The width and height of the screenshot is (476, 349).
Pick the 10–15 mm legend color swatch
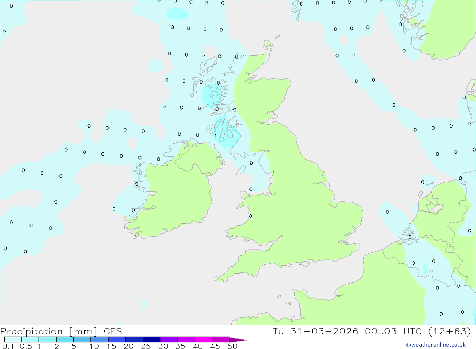[99, 339]
